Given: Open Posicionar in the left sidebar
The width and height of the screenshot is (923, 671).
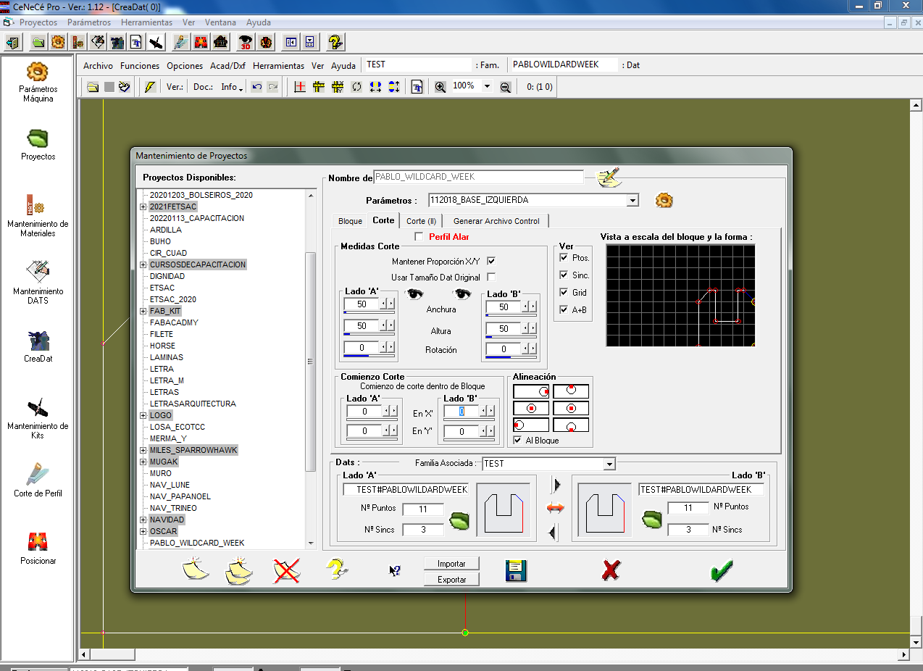Looking at the screenshot, I should coord(38,548).
